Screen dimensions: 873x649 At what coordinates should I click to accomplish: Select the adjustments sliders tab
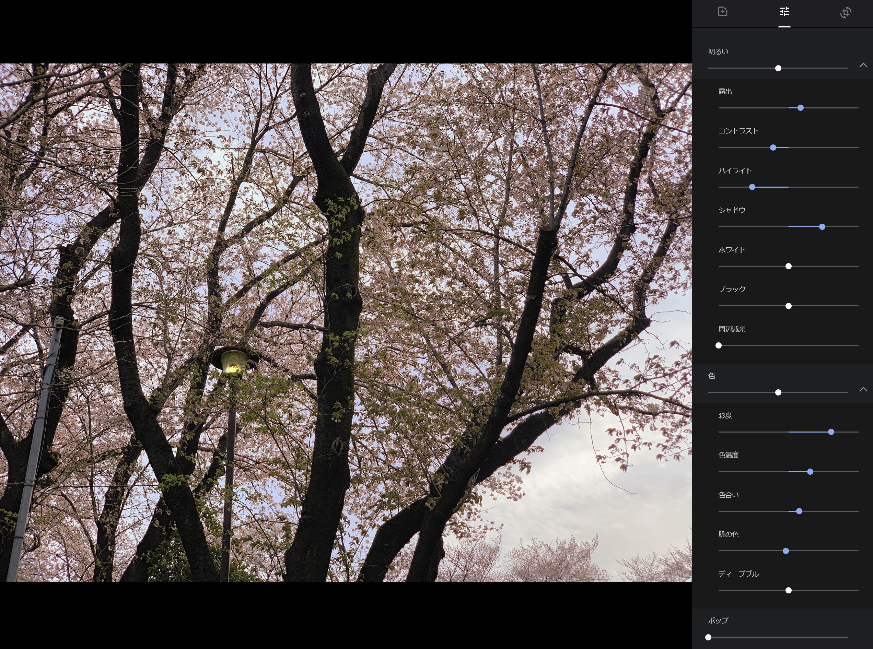click(x=784, y=12)
